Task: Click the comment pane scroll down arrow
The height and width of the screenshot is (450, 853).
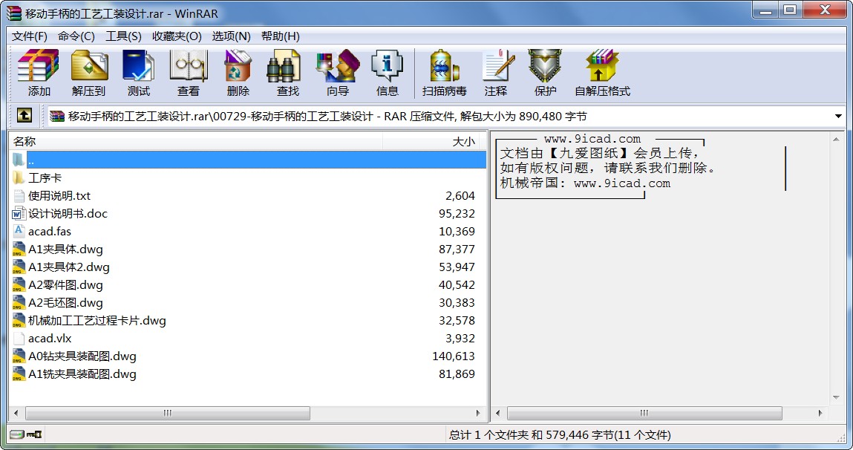Action: (836, 398)
